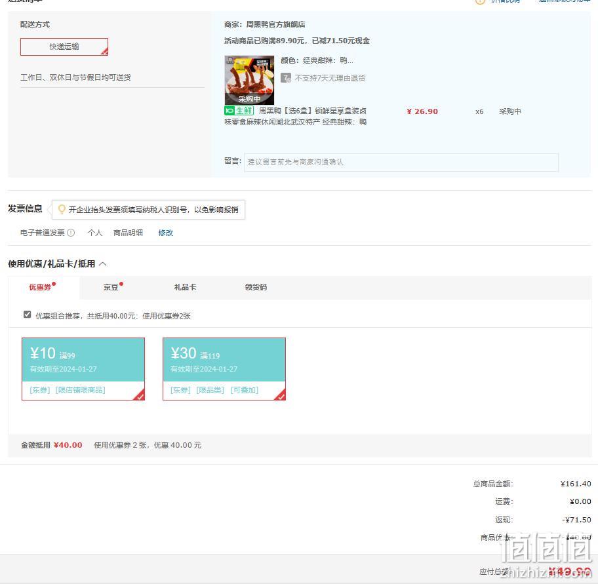Click the info icon beside 电子普通发票
Image resolution: width=598 pixels, height=584 pixels.
(x=71, y=233)
